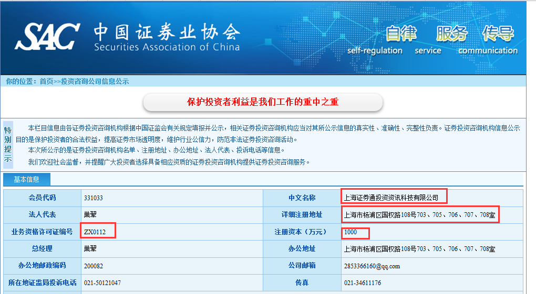Image resolution: width=536 pixels, height=294 pixels.
Task: Select member code value 331033
Action: tap(94, 198)
